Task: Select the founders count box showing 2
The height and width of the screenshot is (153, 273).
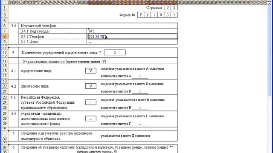Action: [x=115, y=53]
